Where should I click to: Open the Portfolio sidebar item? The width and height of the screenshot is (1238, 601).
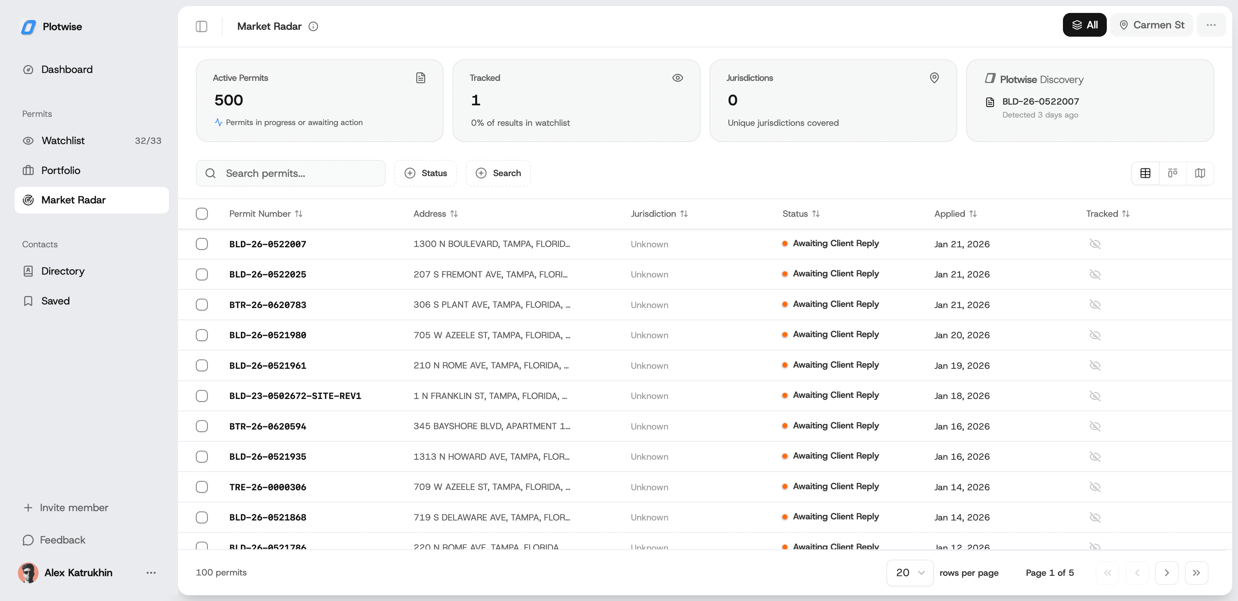[x=60, y=170]
